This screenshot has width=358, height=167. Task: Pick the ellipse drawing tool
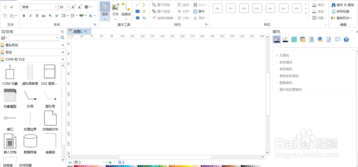coord(137,18)
